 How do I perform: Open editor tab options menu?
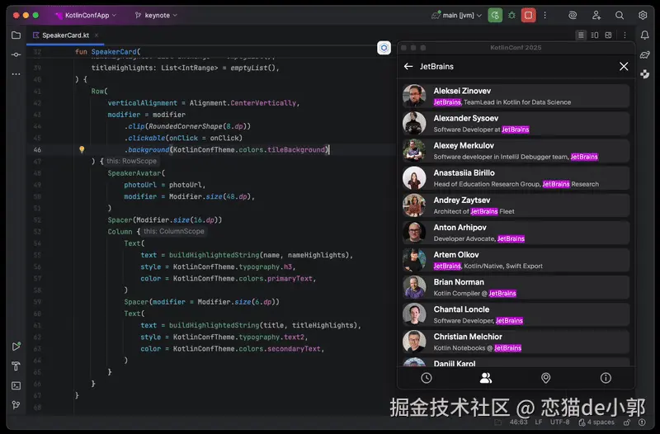625,35
